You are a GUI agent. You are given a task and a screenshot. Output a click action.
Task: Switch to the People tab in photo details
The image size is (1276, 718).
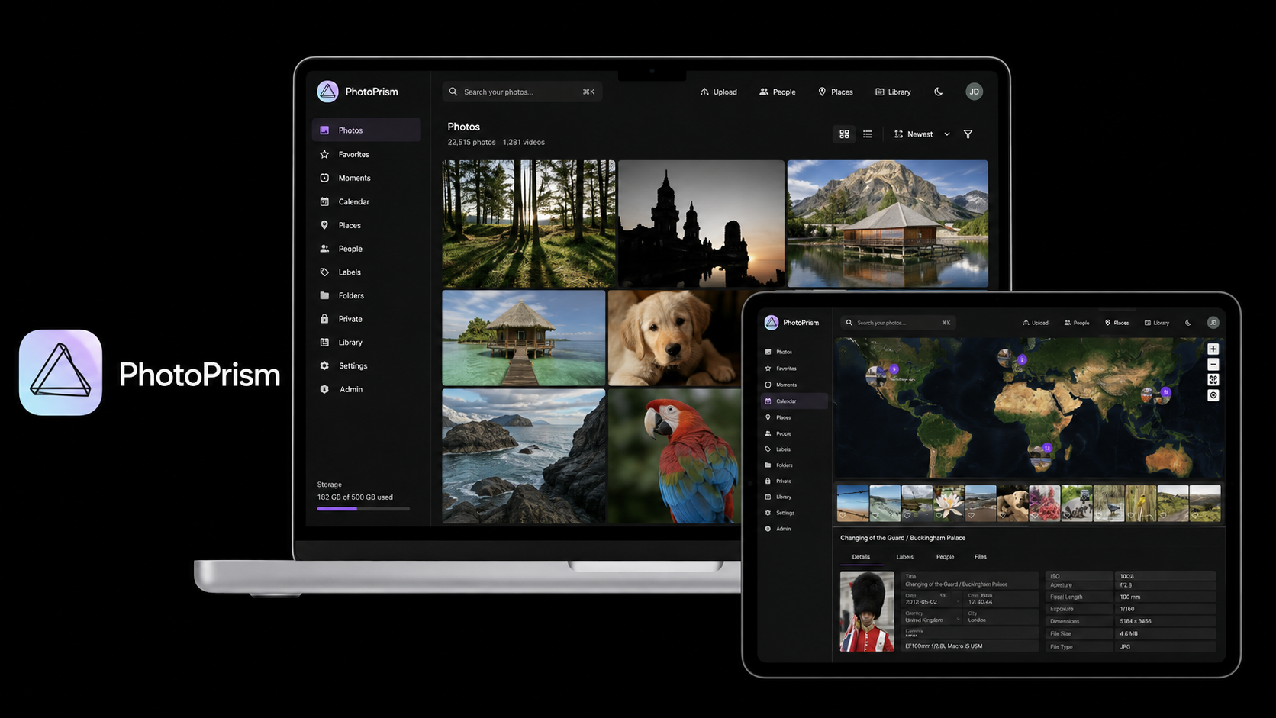click(945, 557)
